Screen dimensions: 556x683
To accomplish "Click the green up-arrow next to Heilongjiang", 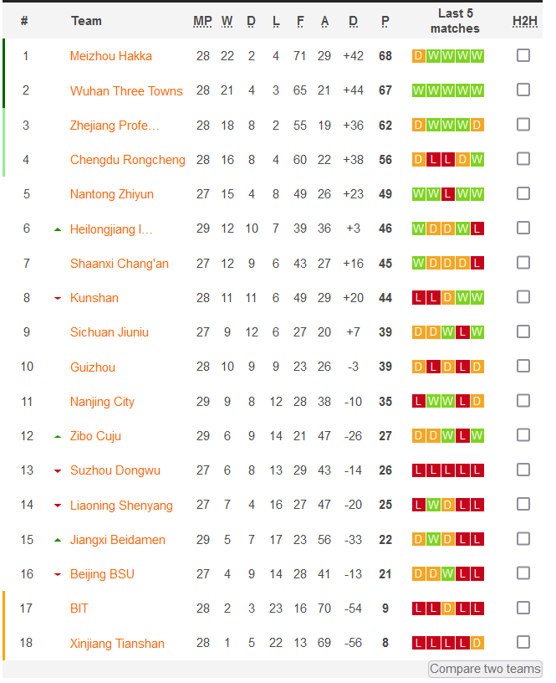I will (x=56, y=229).
